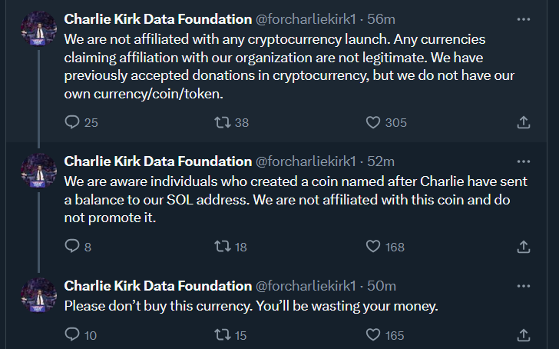559x349 pixels.
Task: Open the 50m timestamp link
Action: [x=381, y=286]
